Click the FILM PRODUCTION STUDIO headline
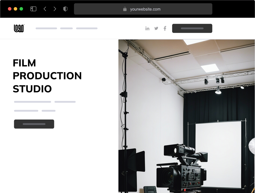The width and height of the screenshot is (255, 193). (x=47, y=76)
